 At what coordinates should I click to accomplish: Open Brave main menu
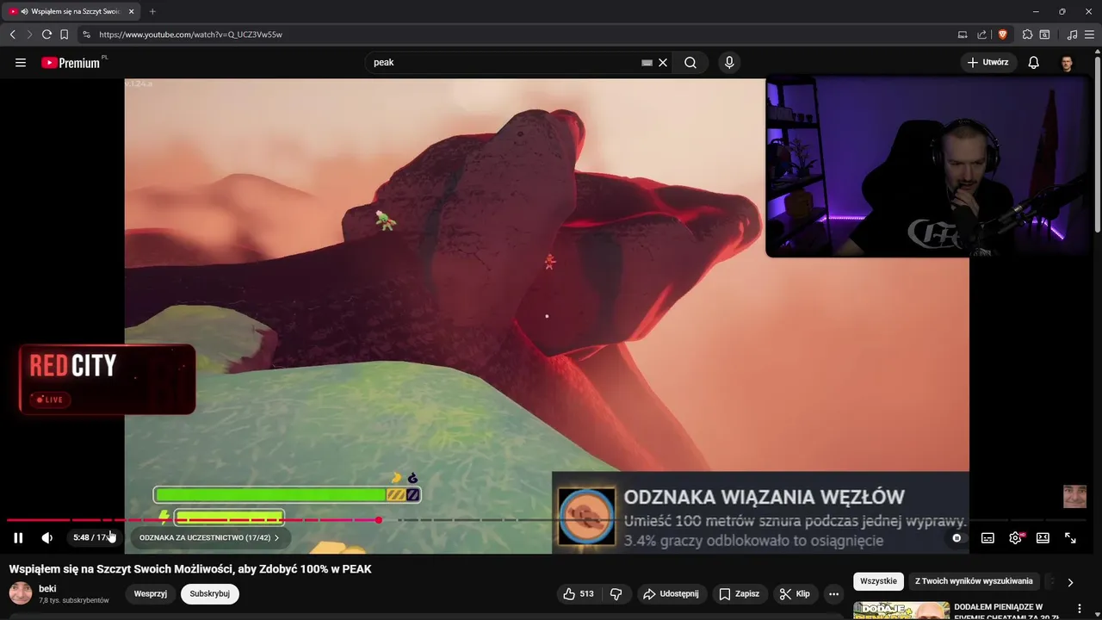[x=1089, y=34]
